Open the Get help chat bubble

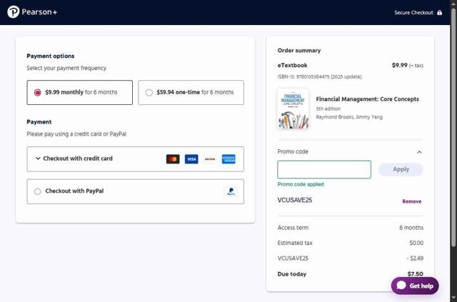tap(415, 286)
